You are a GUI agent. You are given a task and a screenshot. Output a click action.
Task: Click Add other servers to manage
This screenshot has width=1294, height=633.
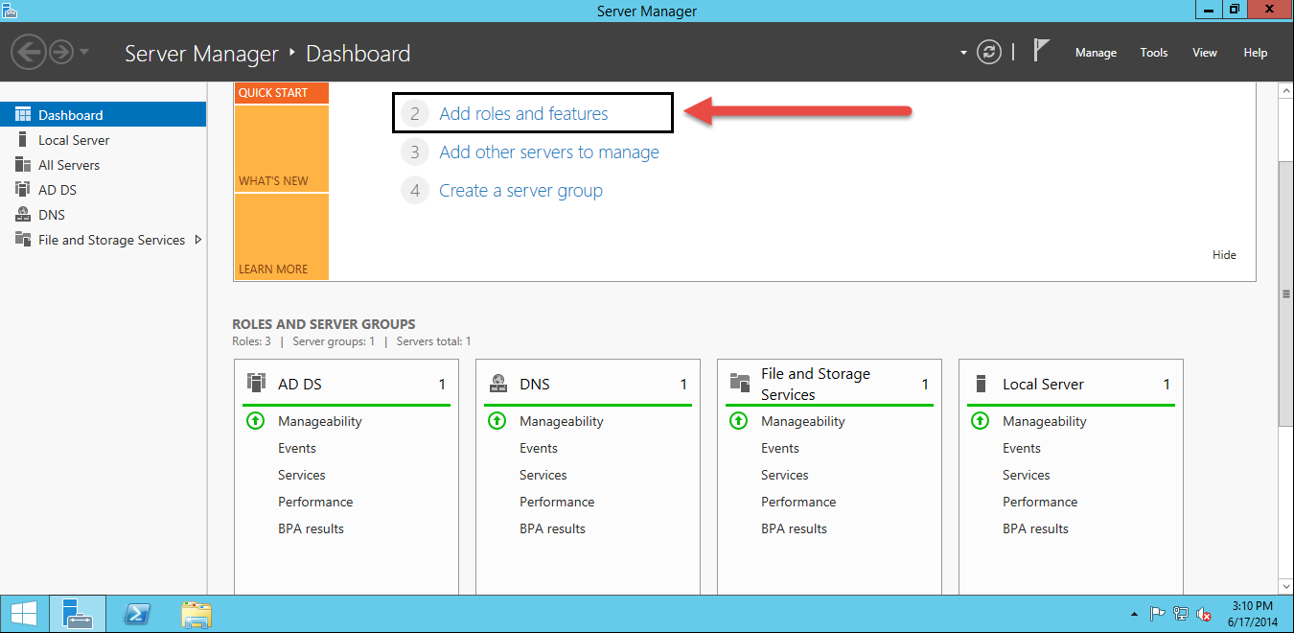coord(549,152)
